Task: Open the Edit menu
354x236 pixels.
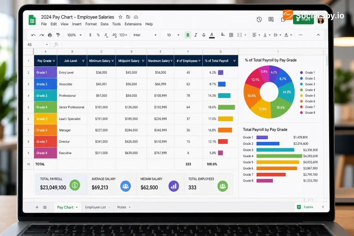Action: click(53, 24)
